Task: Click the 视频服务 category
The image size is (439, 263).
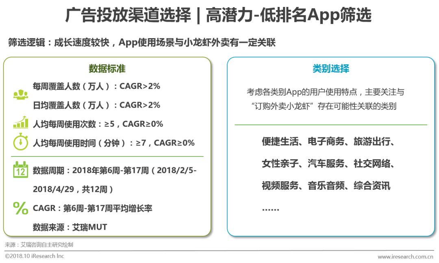Action: (280, 185)
